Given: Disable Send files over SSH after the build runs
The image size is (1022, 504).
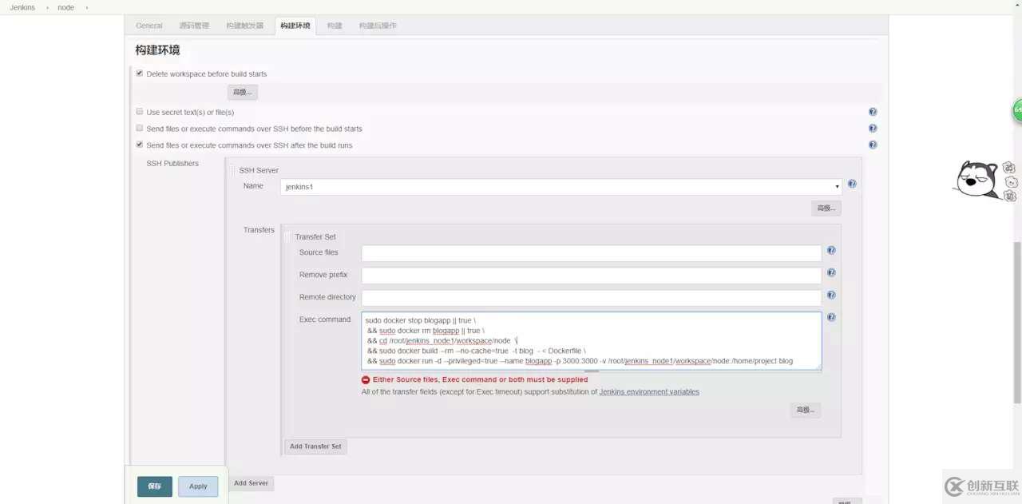Looking at the screenshot, I should point(140,145).
